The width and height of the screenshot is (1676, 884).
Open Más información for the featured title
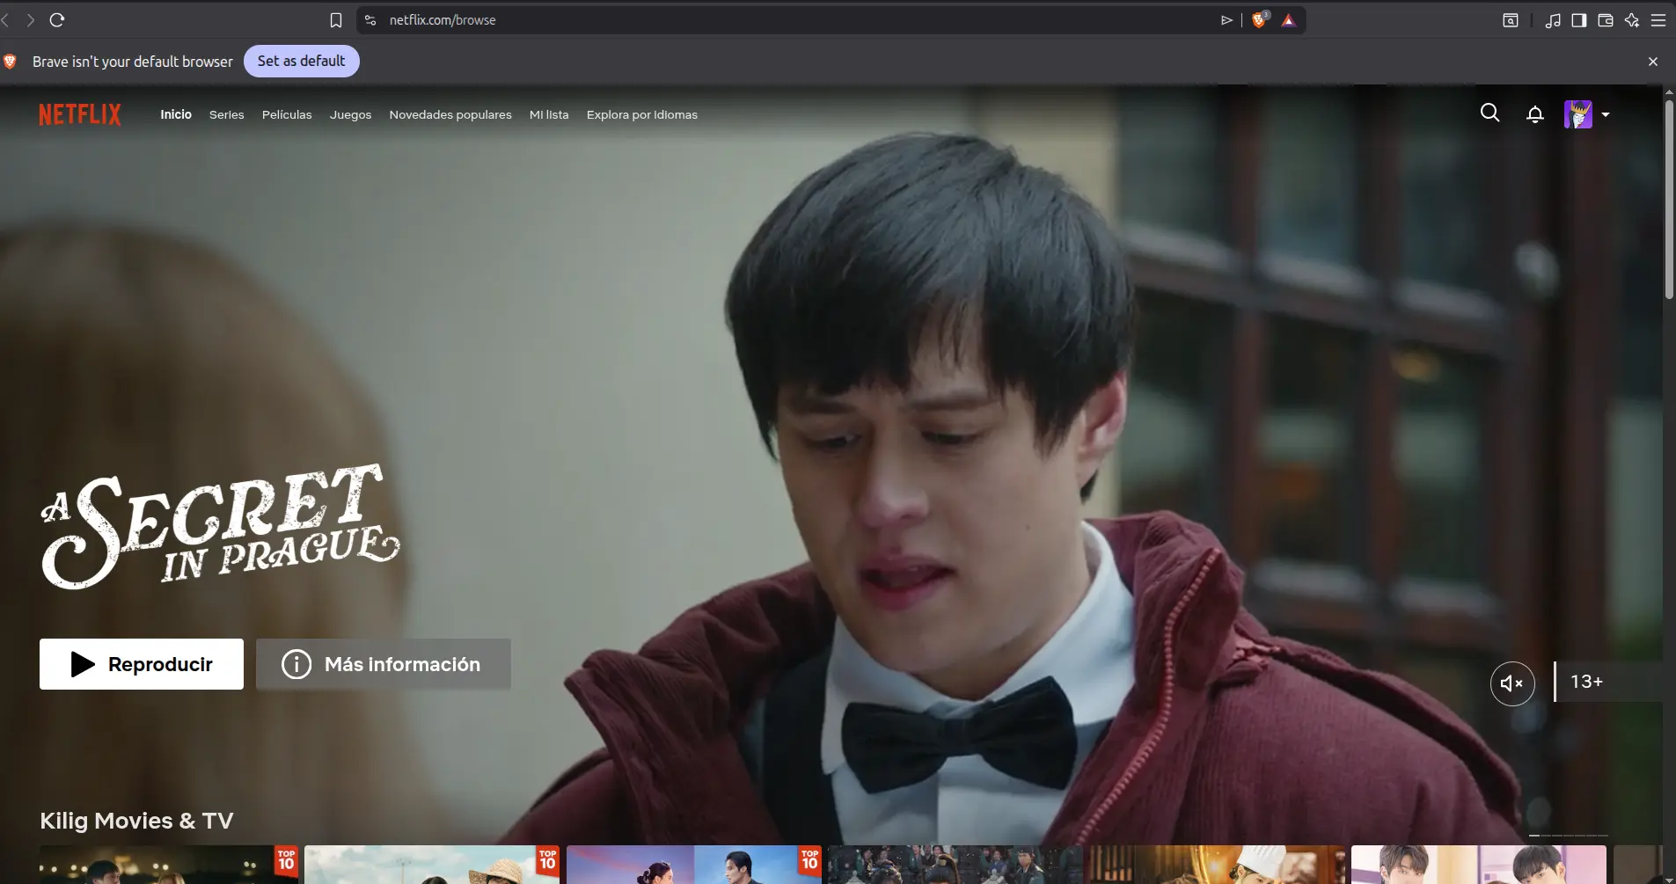pos(384,664)
